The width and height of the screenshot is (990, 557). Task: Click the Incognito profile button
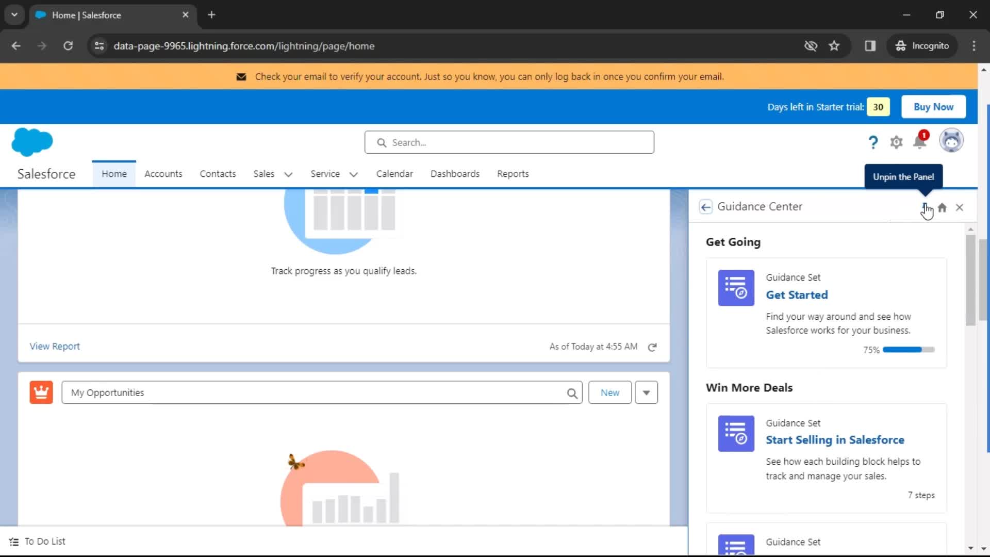[x=922, y=46]
